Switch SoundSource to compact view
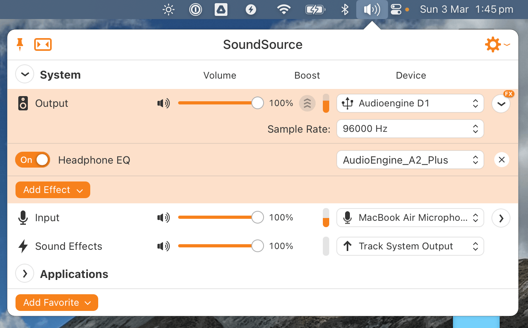The image size is (528, 328). (43, 44)
